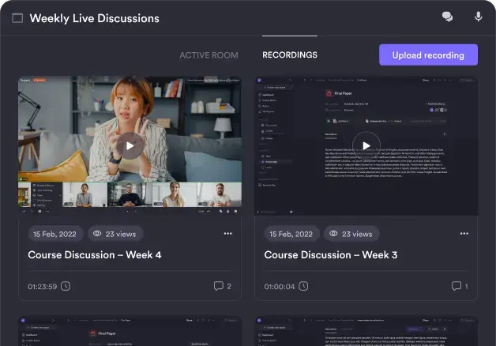Open comments icon on Week 3 card

[x=456, y=286]
